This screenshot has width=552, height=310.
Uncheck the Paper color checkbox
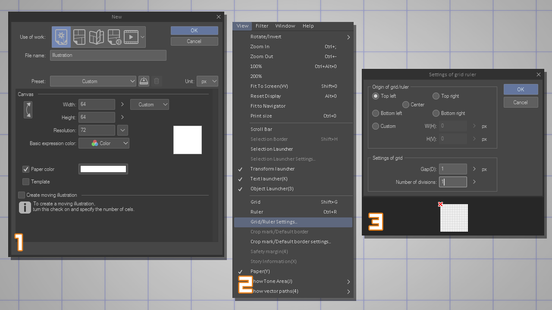pyautogui.click(x=26, y=169)
